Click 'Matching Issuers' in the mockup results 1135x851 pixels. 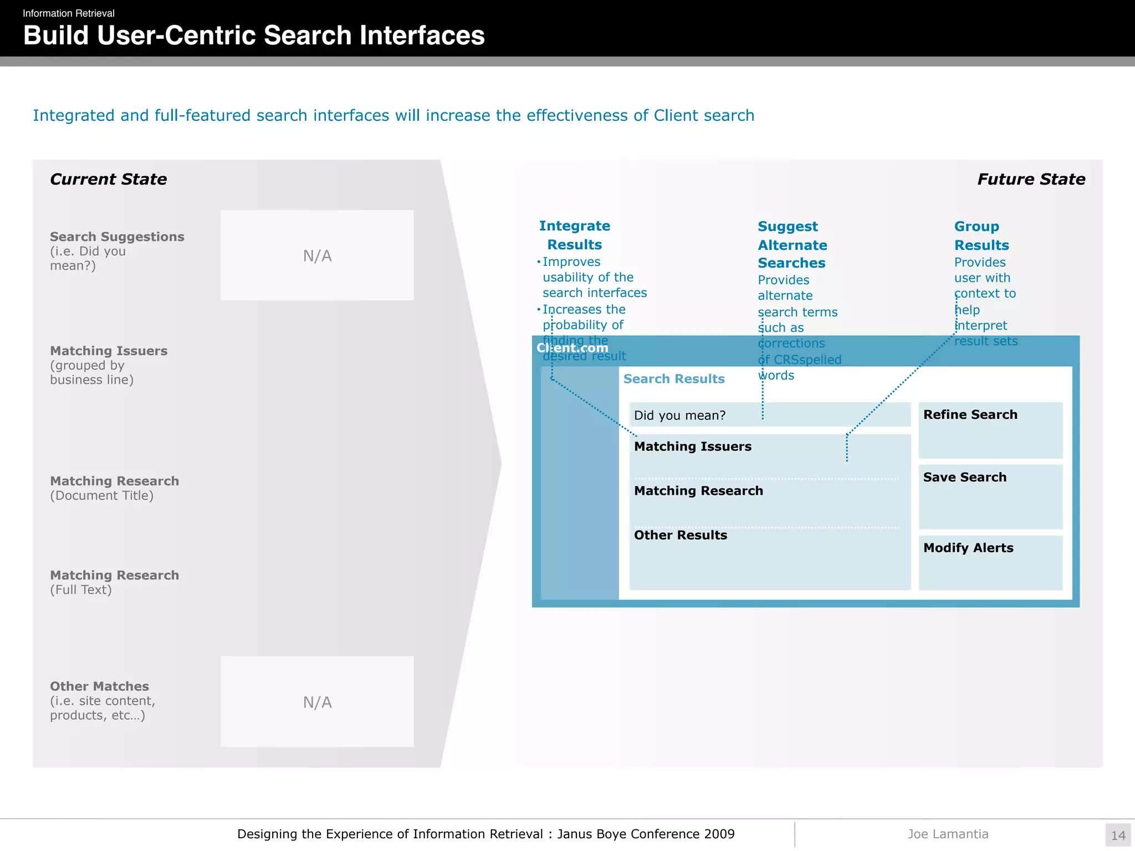[693, 447]
